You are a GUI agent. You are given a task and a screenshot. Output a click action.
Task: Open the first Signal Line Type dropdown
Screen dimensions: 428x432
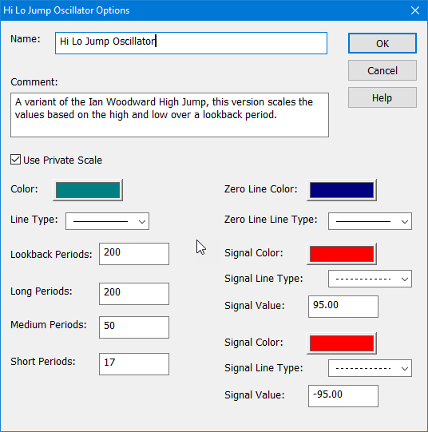pos(370,279)
